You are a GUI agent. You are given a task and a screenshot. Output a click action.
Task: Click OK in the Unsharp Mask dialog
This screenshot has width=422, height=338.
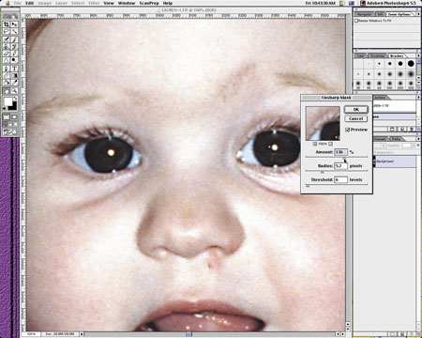click(356, 110)
